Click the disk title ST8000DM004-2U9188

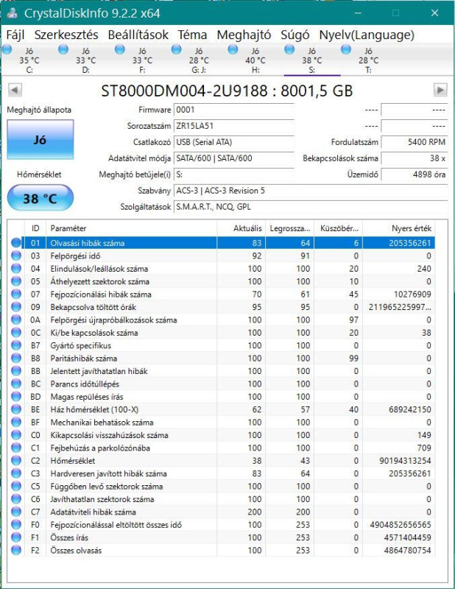pyautogui.click(x=227, y=91)
